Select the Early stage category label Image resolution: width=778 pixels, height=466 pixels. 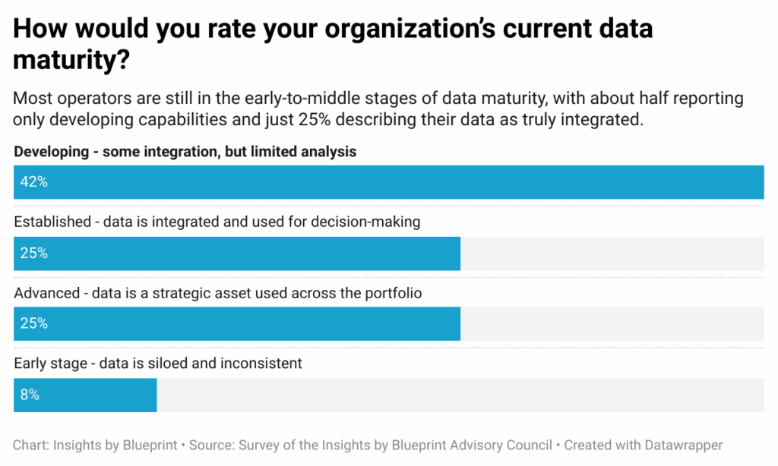[x=158, y=364]
